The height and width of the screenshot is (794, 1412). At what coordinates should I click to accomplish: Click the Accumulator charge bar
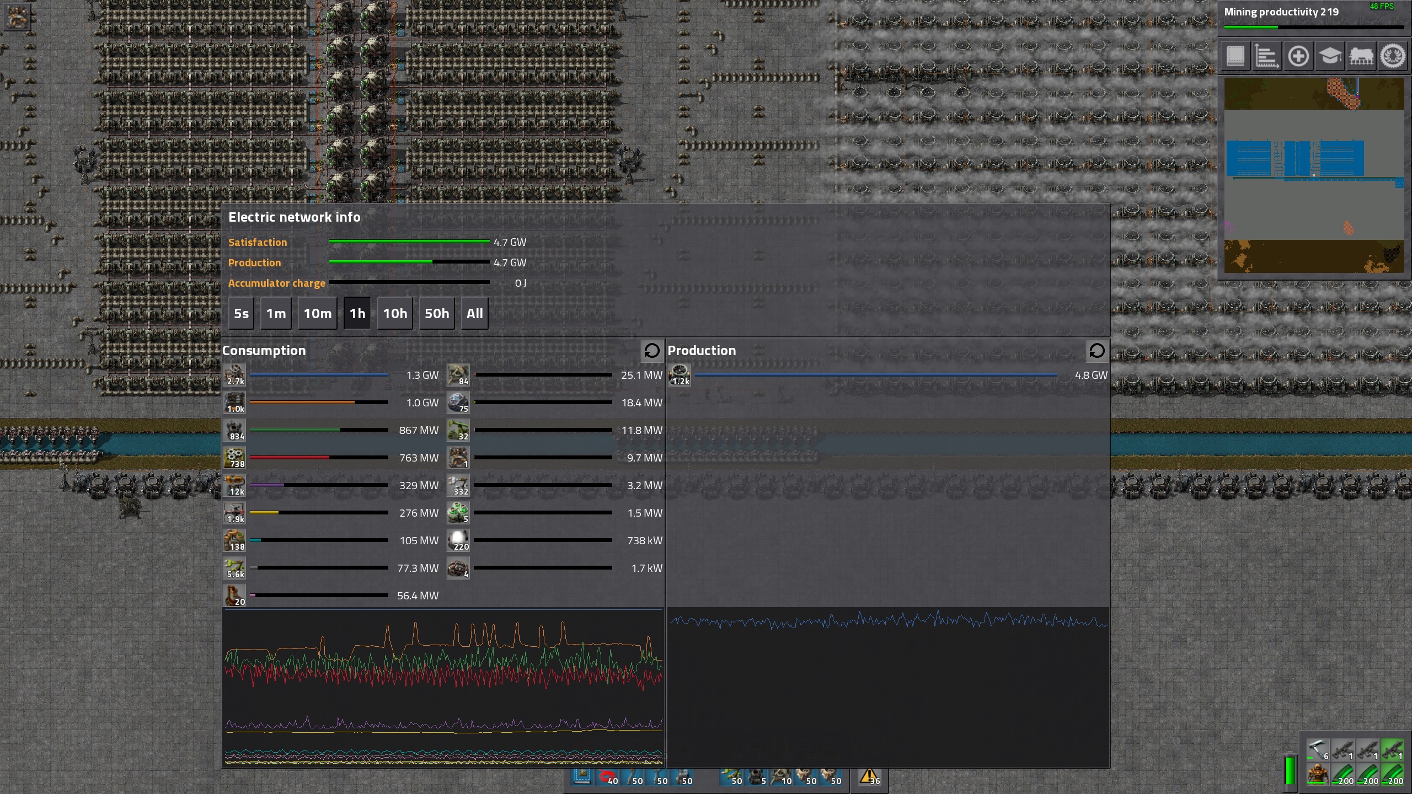coord(409,282)
